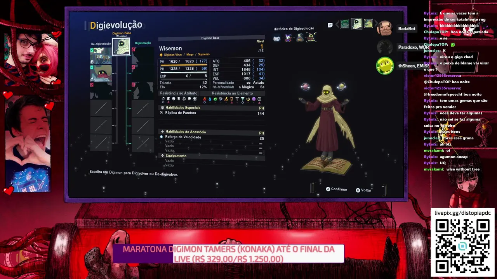
Task: Click the Resistência ao Atributo header
Action: (179, 93)
